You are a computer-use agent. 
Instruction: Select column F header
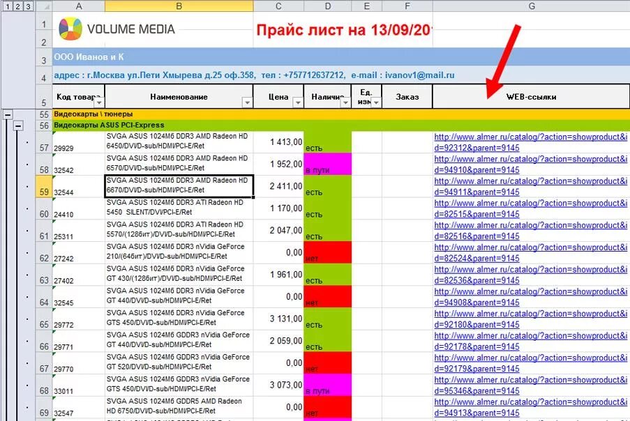click(x=407, y=6)
